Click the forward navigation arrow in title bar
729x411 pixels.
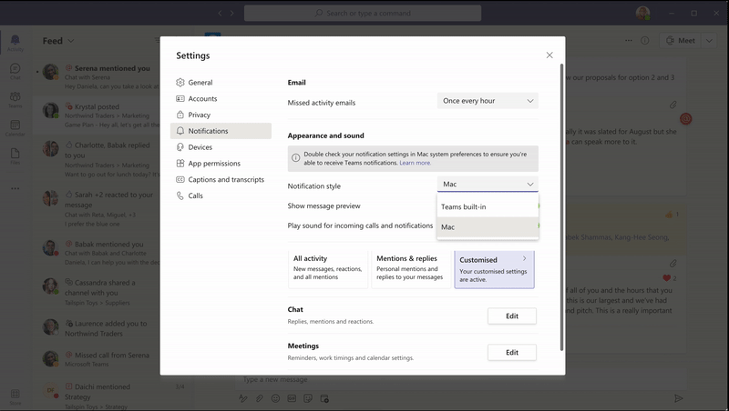click(231, 13)
